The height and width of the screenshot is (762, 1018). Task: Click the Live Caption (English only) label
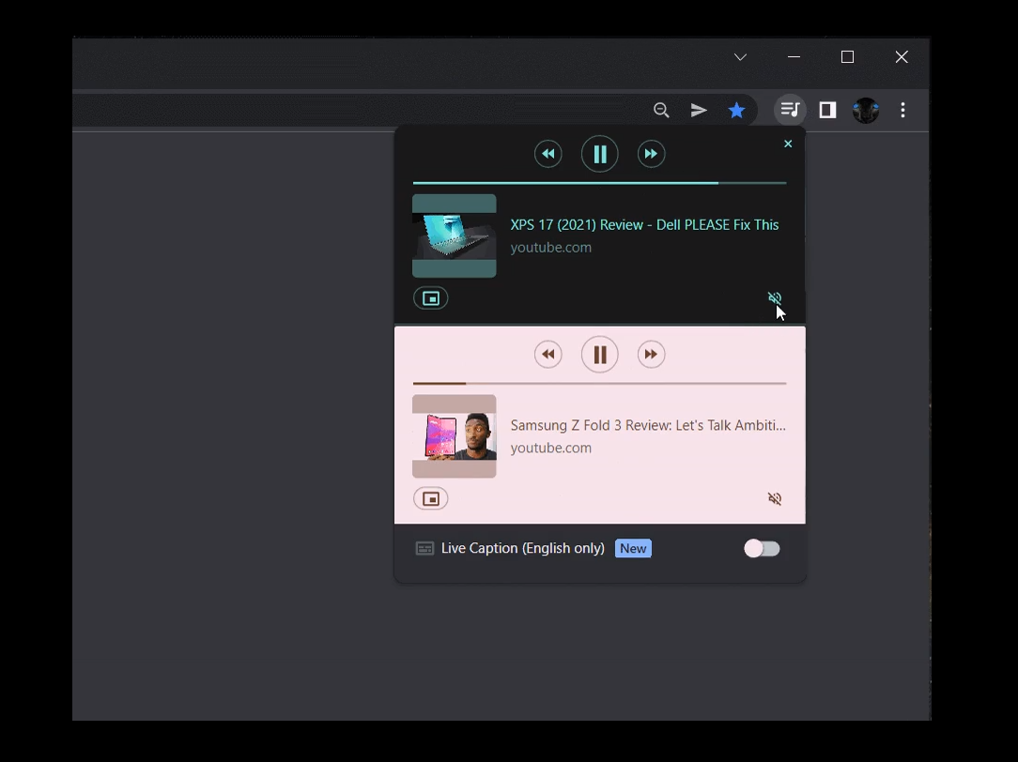click(523, 549)
